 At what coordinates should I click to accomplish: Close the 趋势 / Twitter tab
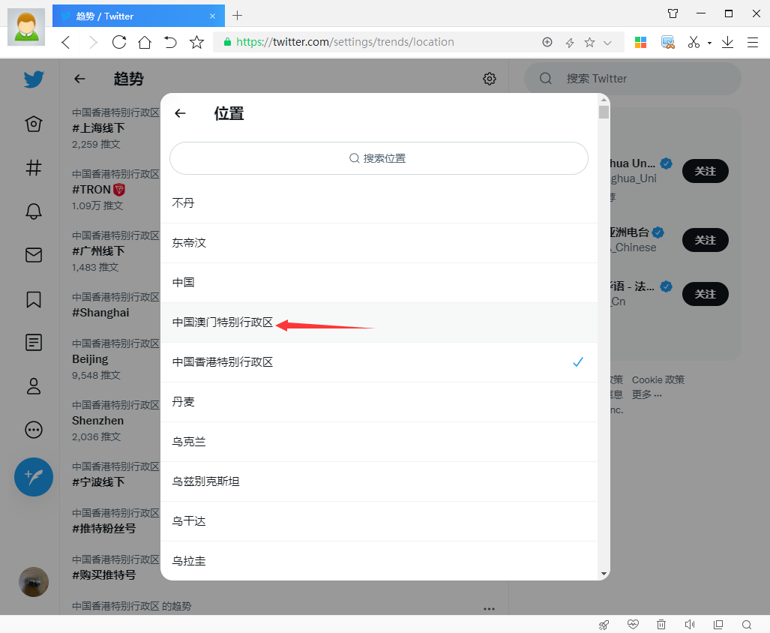click(x=212, y=16)
